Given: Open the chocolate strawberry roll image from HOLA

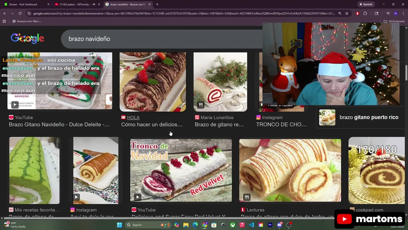Looking at the screenshot, I should pyautogui.click(x=153, y=82).
